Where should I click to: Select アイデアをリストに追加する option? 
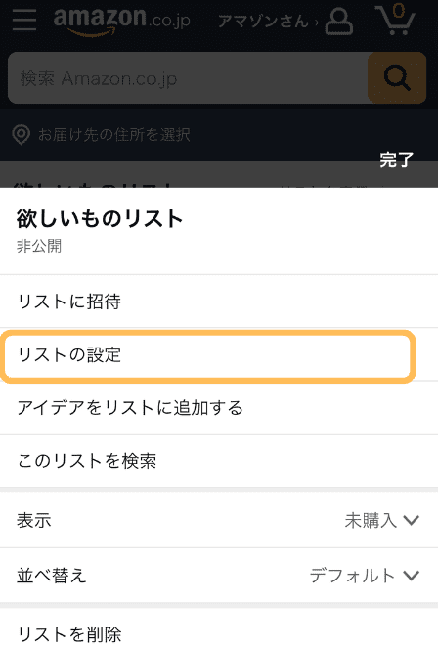tap(219, 408)
